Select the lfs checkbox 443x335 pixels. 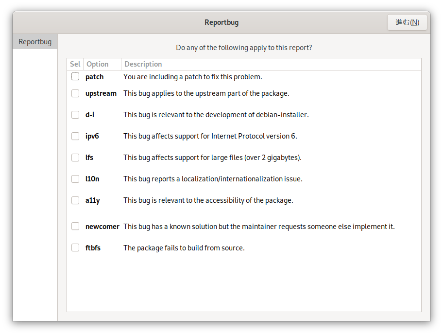tap(75, 158)
